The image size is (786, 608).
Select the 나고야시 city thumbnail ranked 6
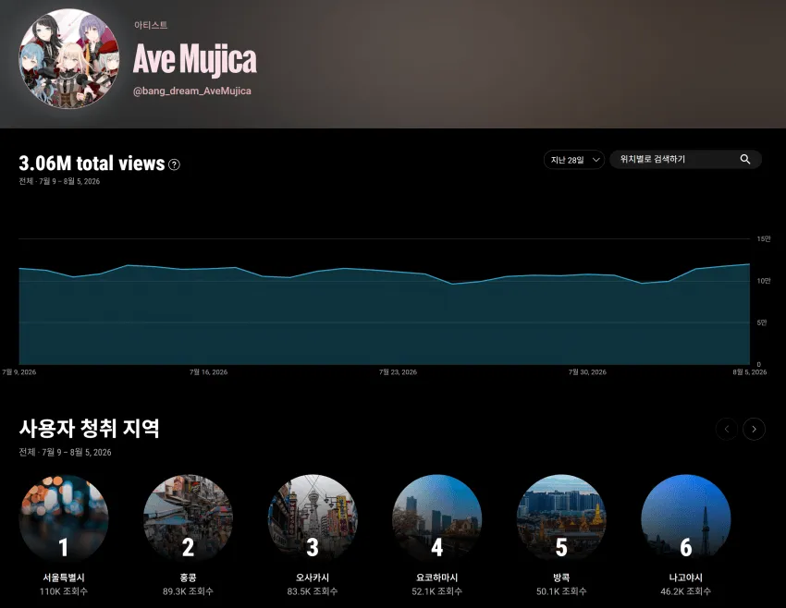tap(686, 518)
